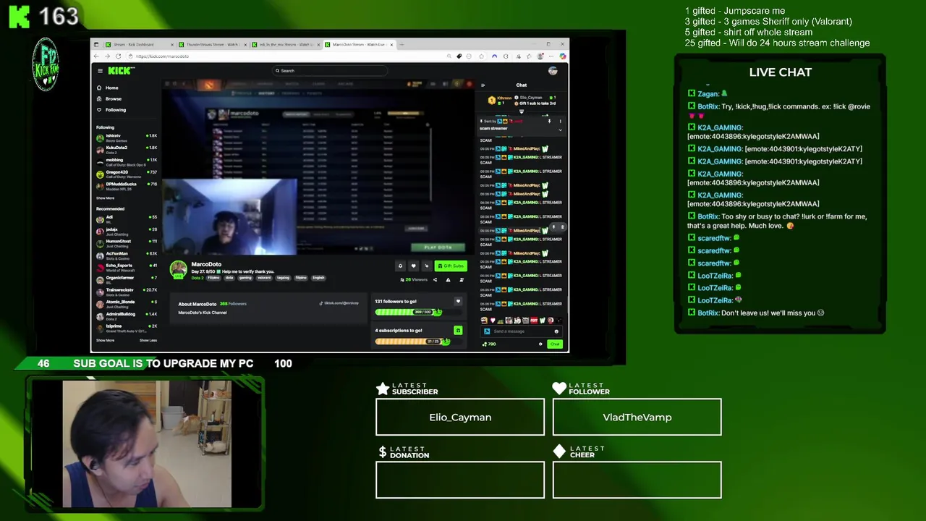Click the shopping tag icon in address bar

[459, 56]
